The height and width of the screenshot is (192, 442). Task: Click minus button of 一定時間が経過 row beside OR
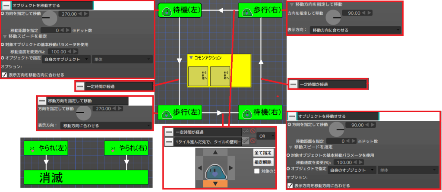[169, 132]
